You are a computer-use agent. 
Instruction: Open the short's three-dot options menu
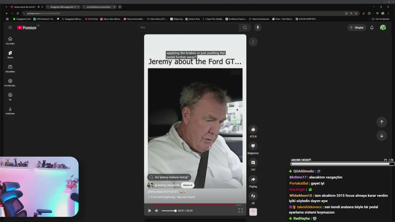[253, 42]
